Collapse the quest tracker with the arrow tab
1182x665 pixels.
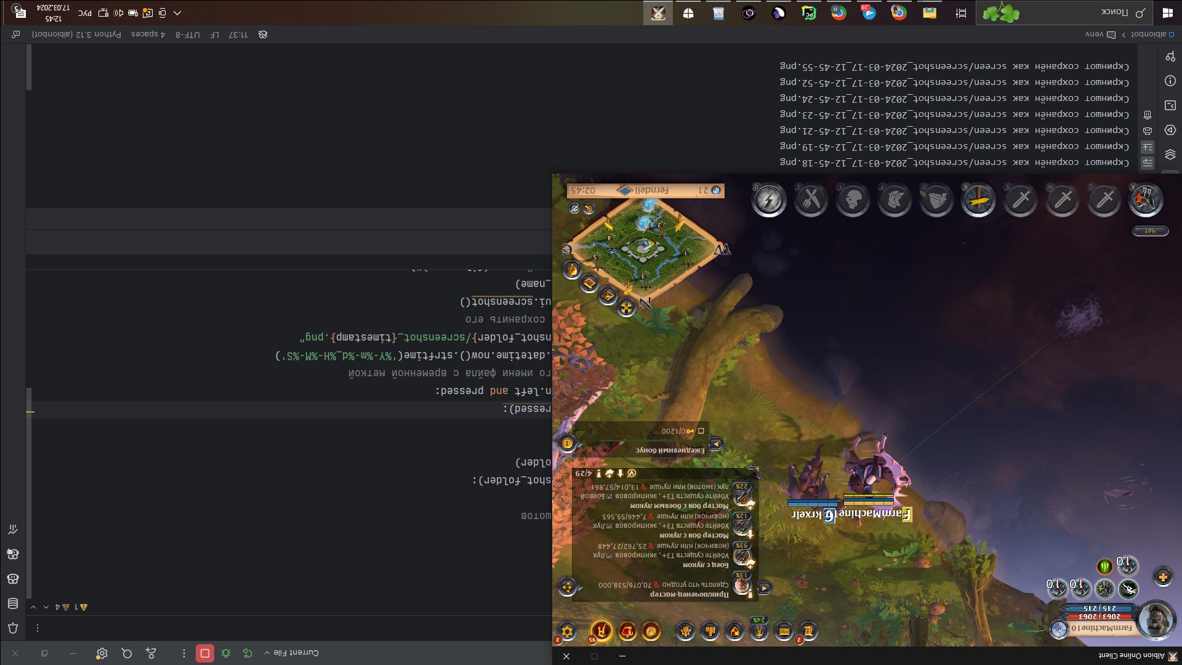(764, 588)
